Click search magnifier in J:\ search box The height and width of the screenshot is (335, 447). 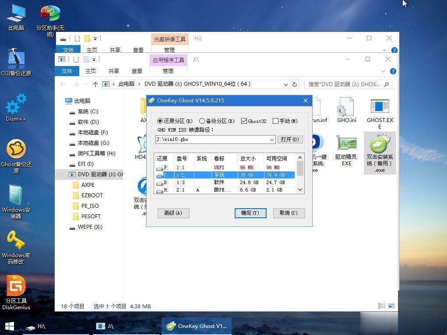pyautogui.click(x=386, y=84)
